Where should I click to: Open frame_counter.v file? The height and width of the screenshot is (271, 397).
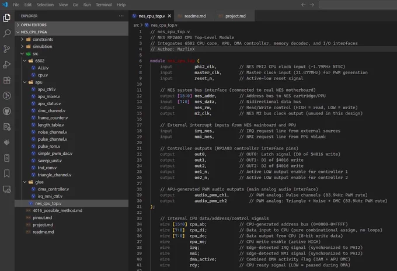71,118
